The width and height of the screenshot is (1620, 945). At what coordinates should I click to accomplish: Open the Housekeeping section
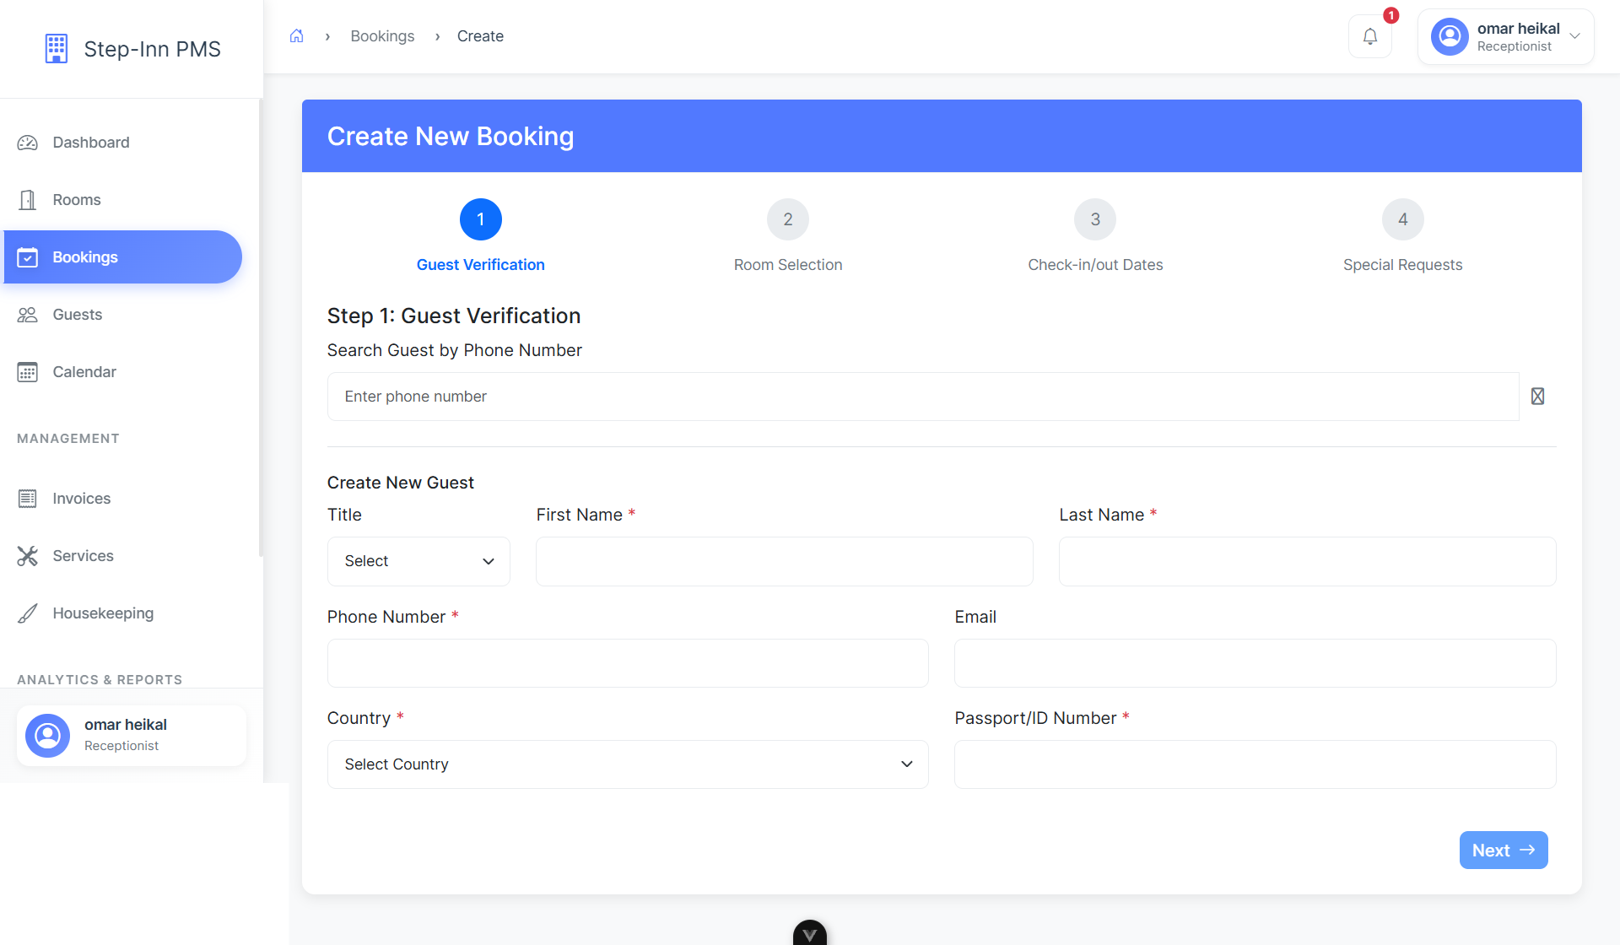coord(102,613)
